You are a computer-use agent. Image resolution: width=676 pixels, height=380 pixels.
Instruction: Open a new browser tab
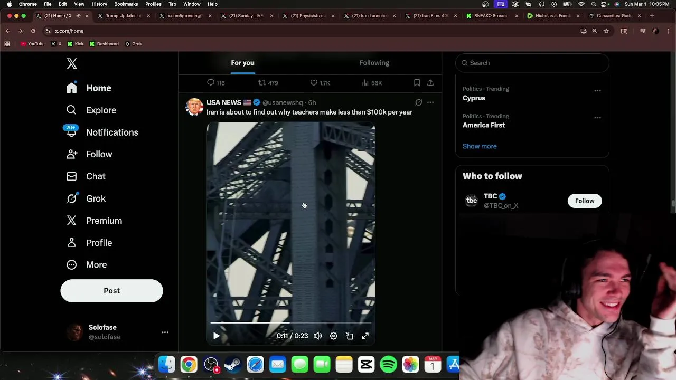click(x=652, y=16)
